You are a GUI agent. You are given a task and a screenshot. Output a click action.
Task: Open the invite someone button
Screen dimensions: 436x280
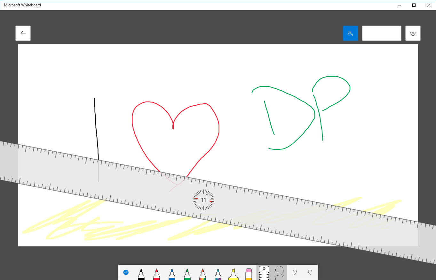(350, 33)
